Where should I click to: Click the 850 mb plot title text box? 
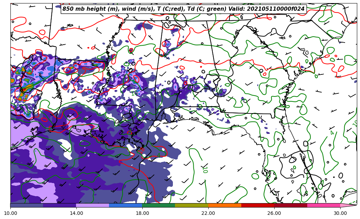[184, 9]
